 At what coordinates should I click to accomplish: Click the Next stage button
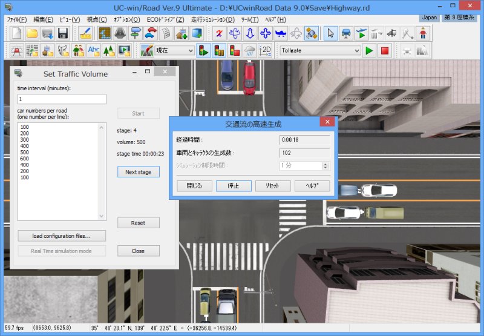[x=138, y=172]
